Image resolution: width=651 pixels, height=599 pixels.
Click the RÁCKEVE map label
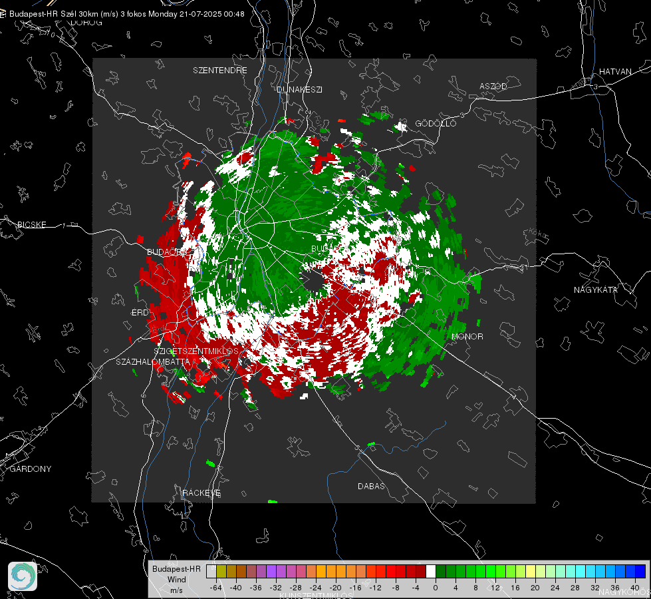pos(201,493)
